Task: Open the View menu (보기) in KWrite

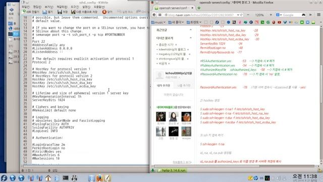Action: [49, 7]
